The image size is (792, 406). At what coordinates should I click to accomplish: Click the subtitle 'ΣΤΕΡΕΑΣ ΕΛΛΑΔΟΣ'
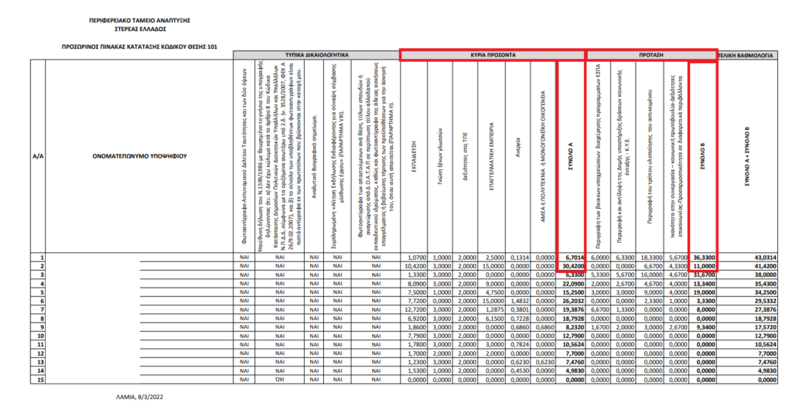point(139,29)
